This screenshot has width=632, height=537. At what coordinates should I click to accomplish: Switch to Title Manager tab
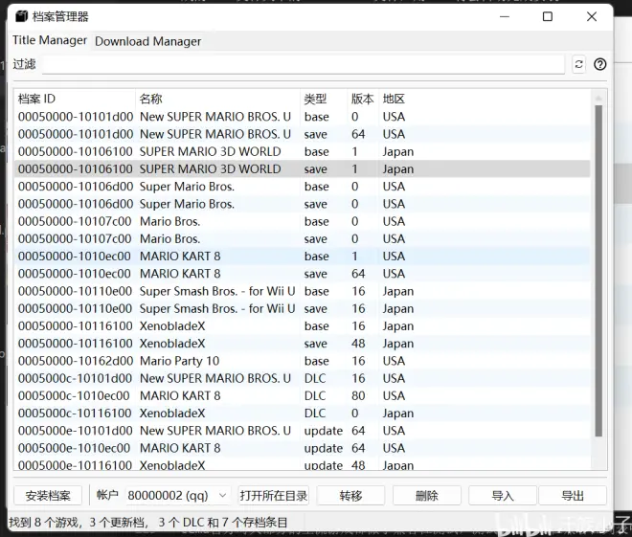(x=50, y=40)
